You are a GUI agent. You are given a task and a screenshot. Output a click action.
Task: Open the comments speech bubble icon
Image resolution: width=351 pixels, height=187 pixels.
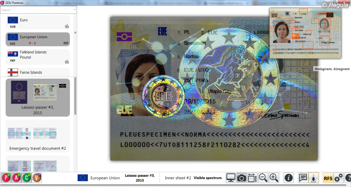pos(303,178)
